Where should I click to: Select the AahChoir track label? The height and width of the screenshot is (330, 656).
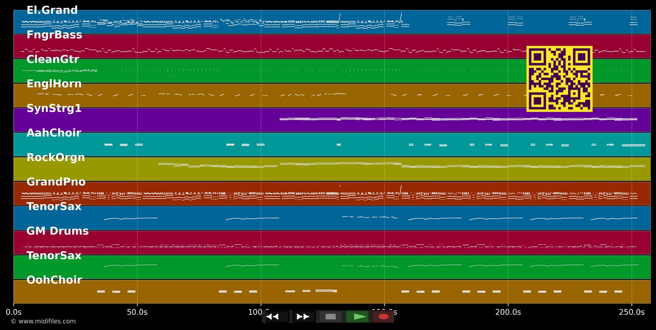tap(54, 133)
